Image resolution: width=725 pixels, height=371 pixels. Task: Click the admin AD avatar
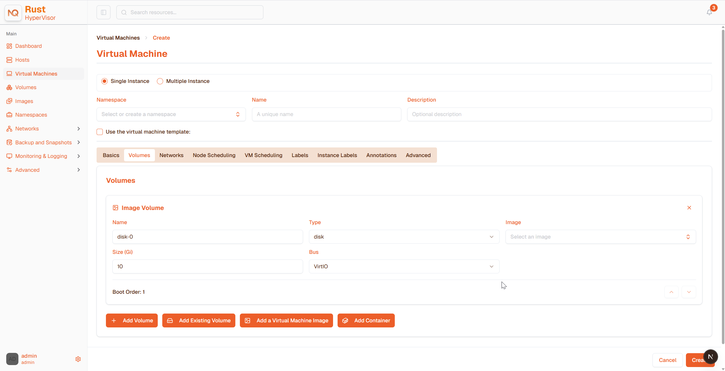(x=12, y=359)
